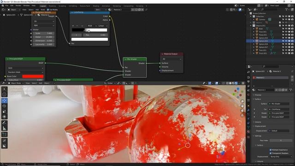Image resolution: width=295 pixels, height=166 pixels.
Task: Open the Global orientation selector in viewport header
Action: pyautogui.click(x=110, y=83)
